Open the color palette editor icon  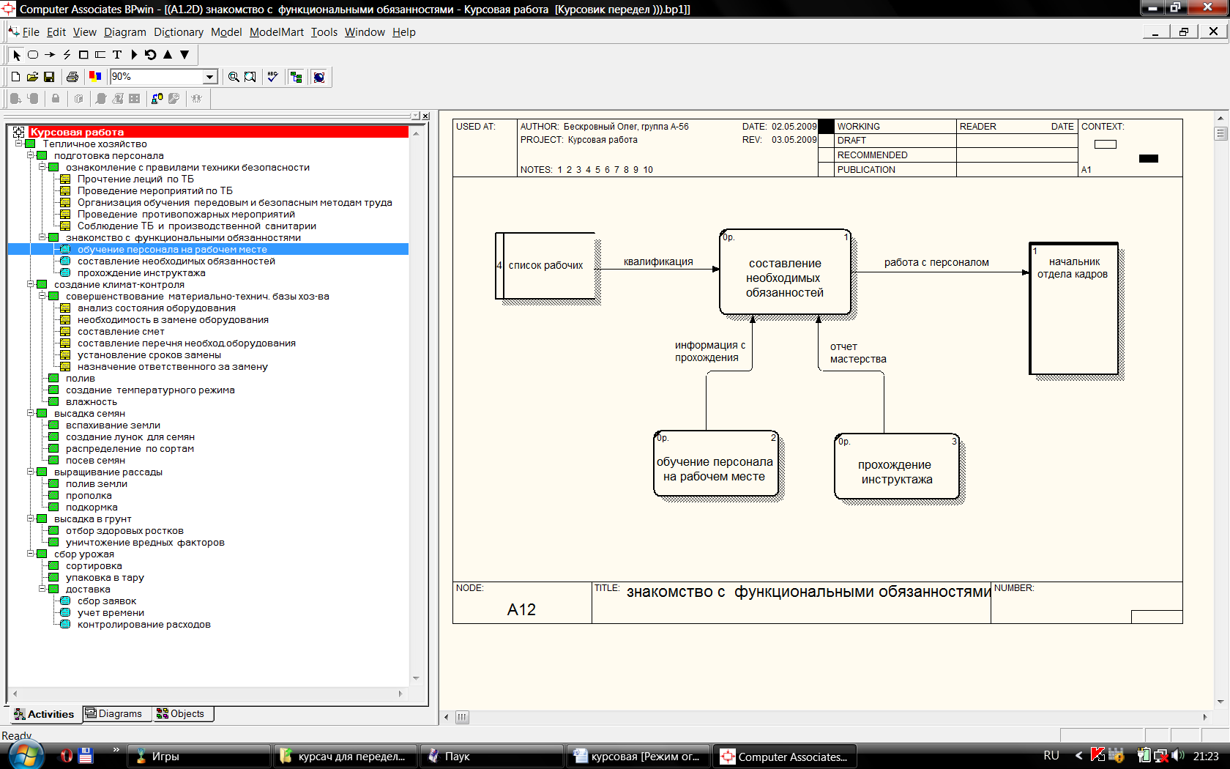coord(95,77)
